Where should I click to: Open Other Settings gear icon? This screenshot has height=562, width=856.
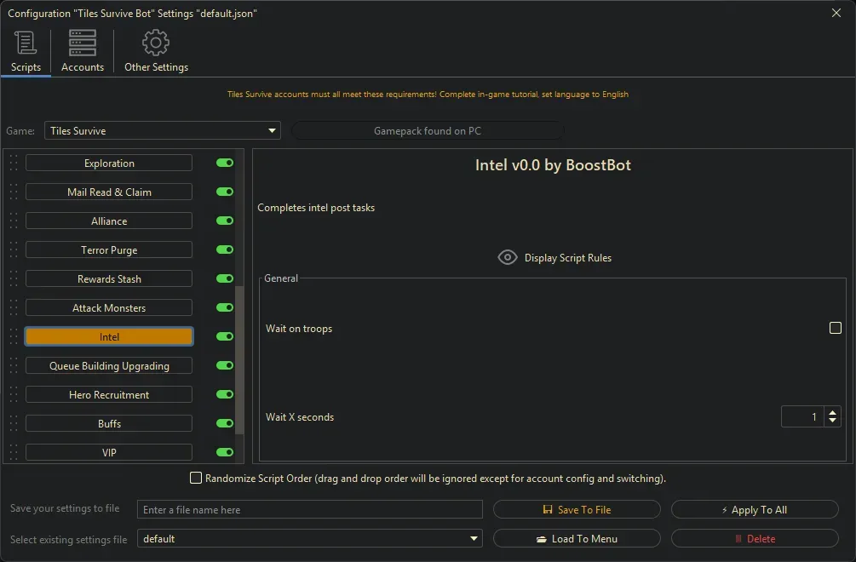pos(156,43)
